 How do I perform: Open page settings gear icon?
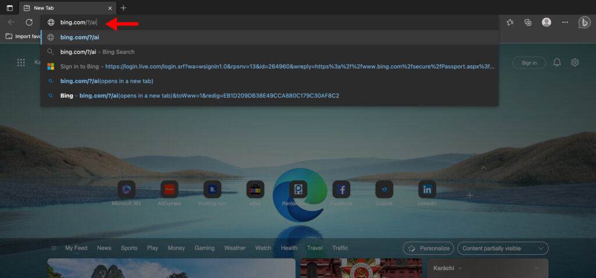[x=575, y=63]
